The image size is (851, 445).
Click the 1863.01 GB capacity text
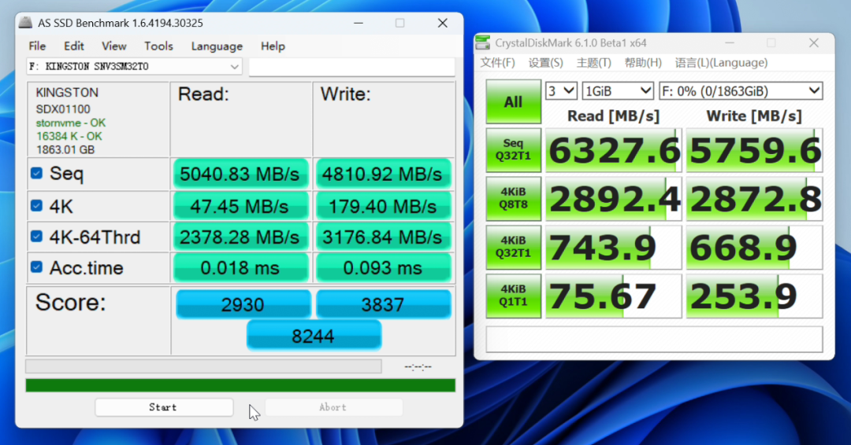coord(65,150)
